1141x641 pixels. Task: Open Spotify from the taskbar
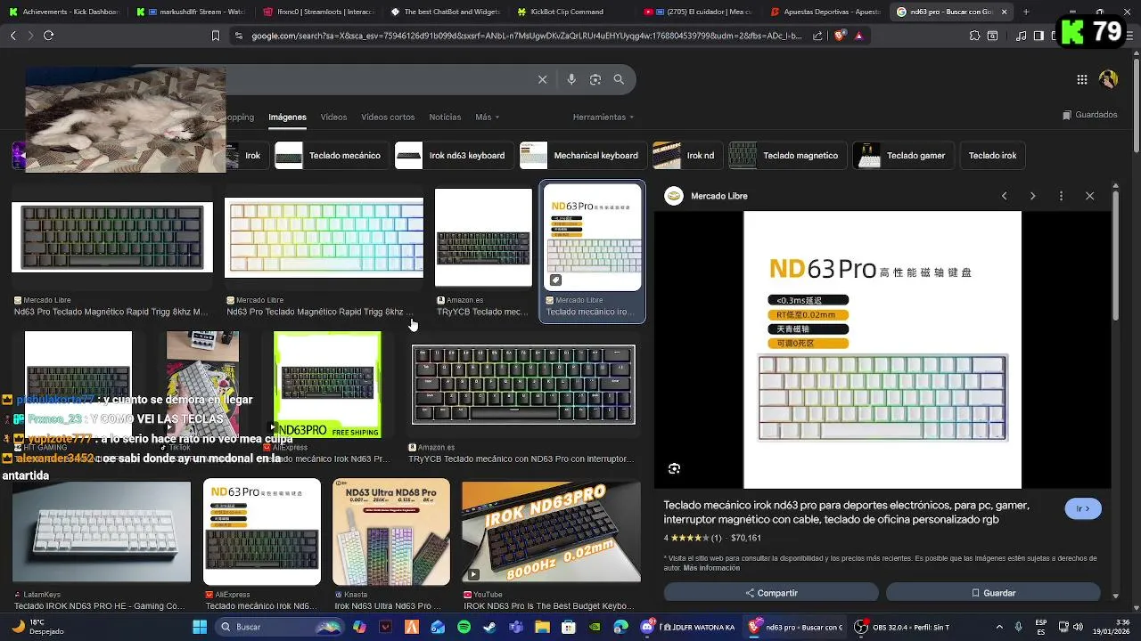tap(464, 627)
